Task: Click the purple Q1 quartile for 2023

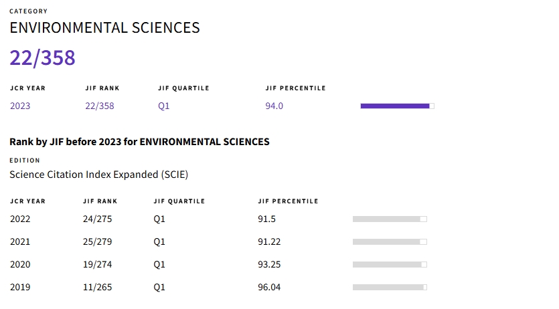Action: 163,106
